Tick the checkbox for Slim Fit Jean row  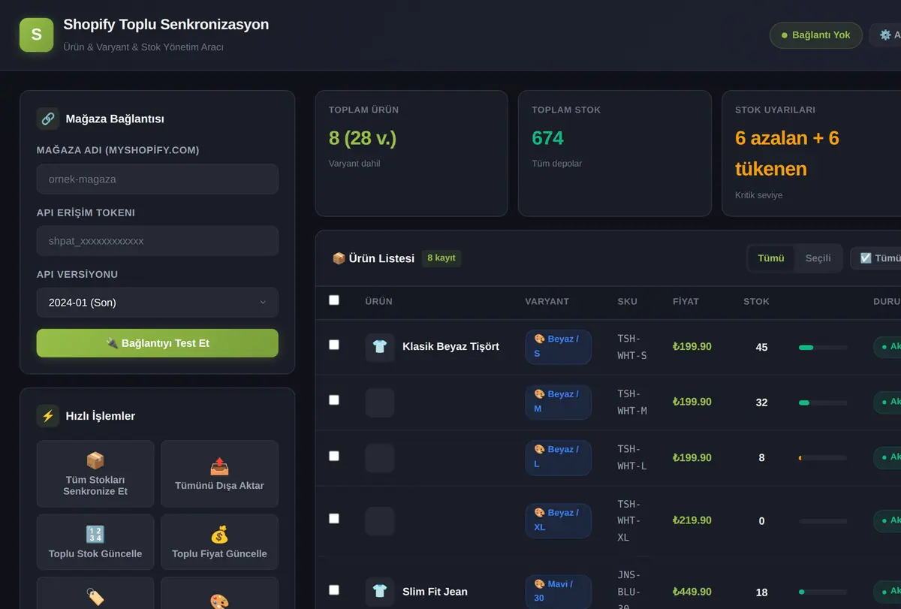(334, 590)
